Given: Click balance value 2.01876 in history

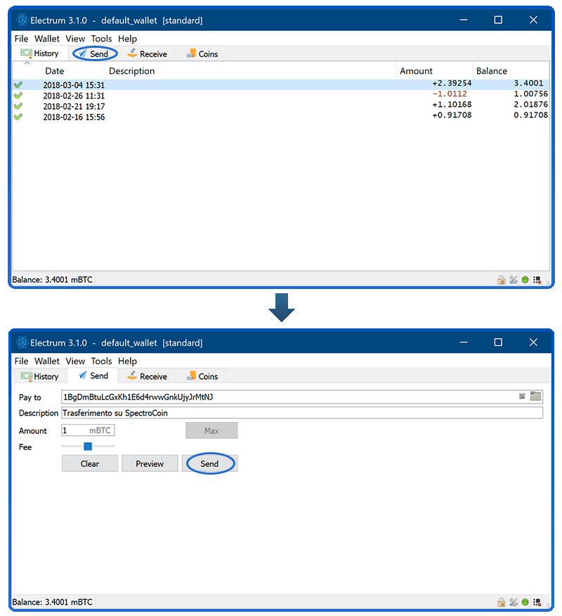Looking at the screenshot, I should (x=530, y=105).
